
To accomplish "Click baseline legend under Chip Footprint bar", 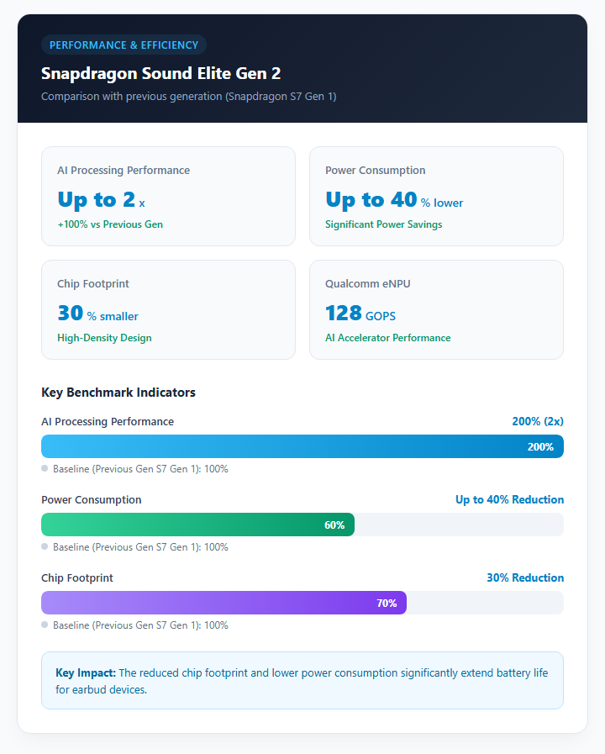I will pos(135,625).
